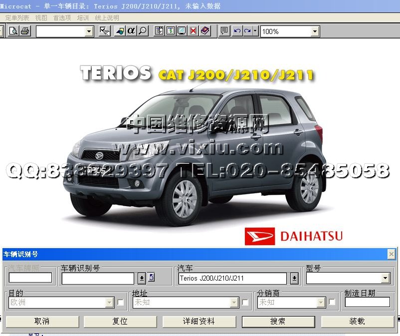Open the 培训 menu
This screenshot has height=336, width=400.
click(83, 17)
